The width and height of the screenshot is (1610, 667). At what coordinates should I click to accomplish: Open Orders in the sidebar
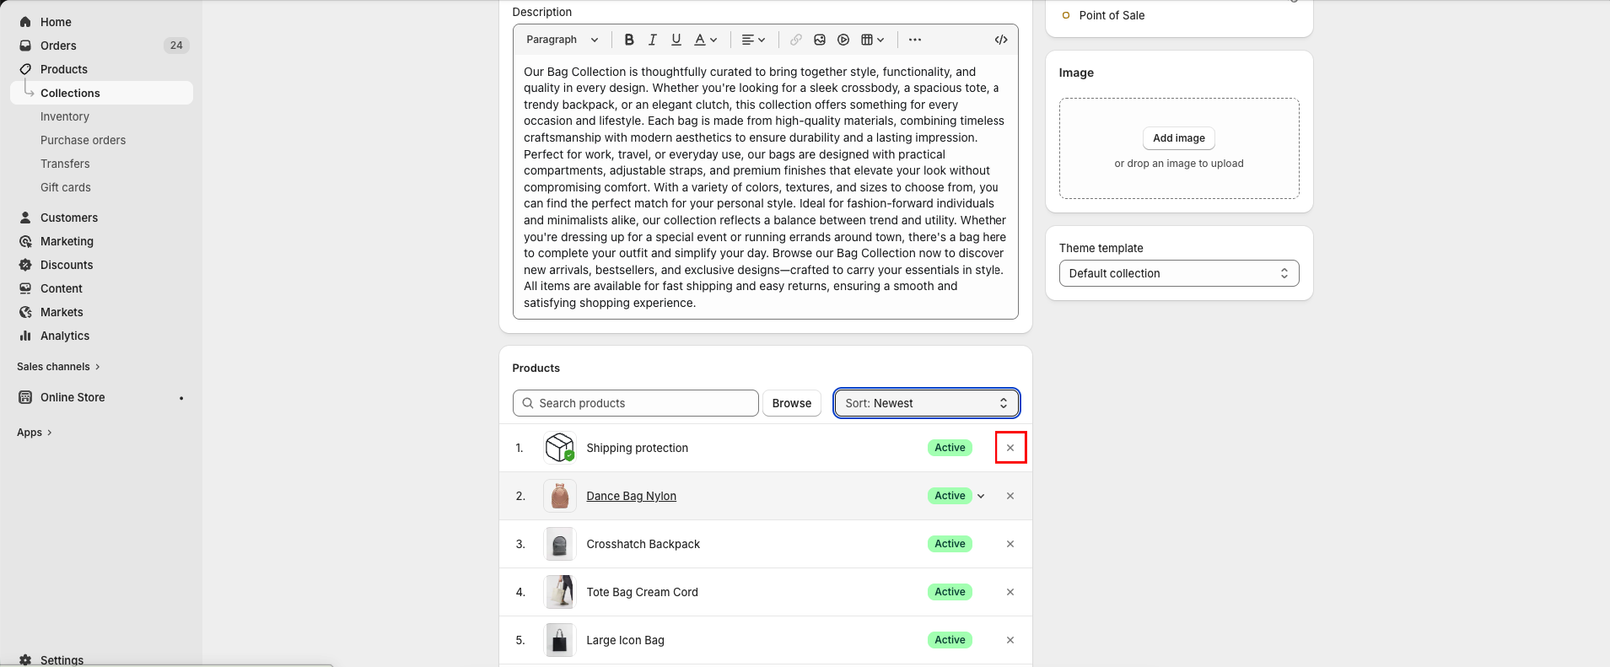(x=58, y=46)
